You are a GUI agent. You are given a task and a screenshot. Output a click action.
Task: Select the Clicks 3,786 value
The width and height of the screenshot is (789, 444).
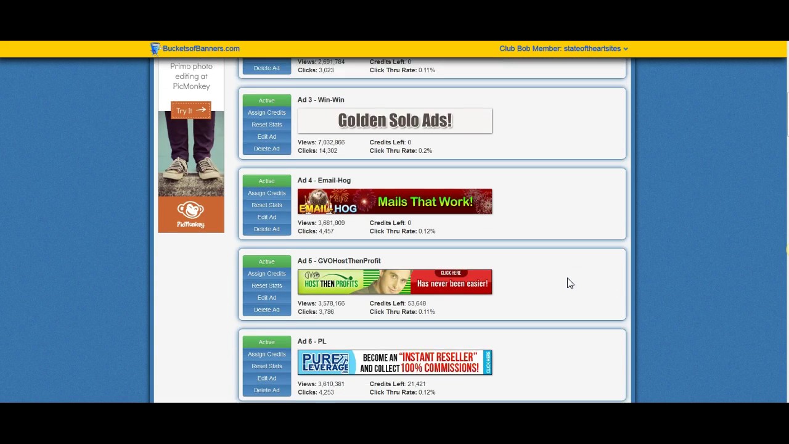click(326, 311)
